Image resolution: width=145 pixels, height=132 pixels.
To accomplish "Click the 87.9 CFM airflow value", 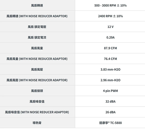I will pos(110,48).
